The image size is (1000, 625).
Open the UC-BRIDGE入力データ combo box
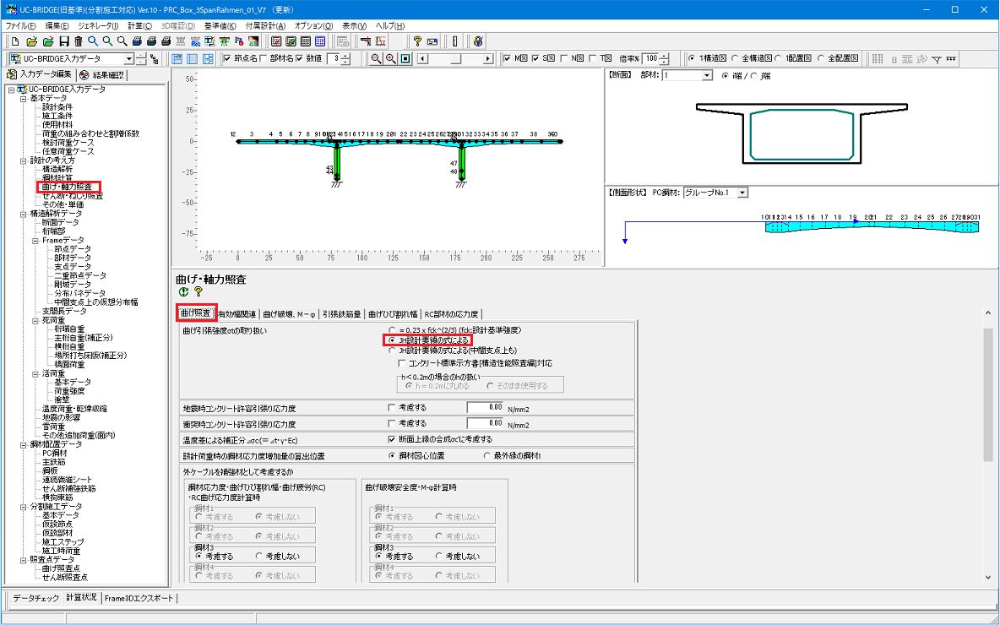[x=129, y=58]
